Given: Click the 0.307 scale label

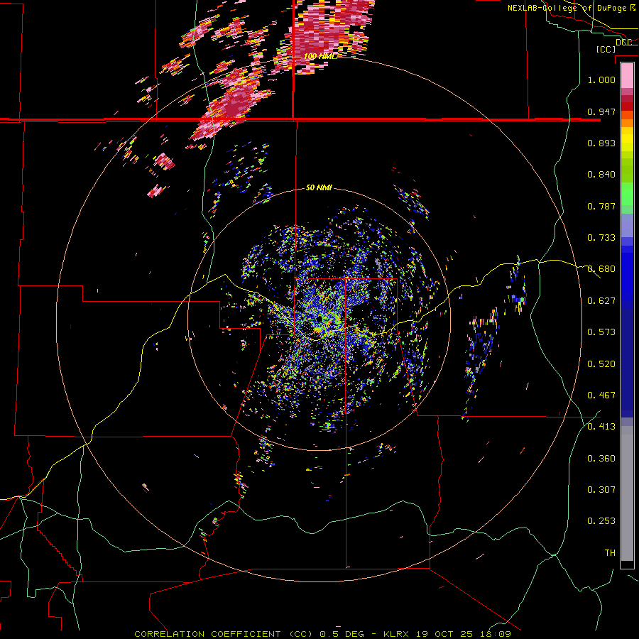Looking at the screenshot, I should 601,490.
